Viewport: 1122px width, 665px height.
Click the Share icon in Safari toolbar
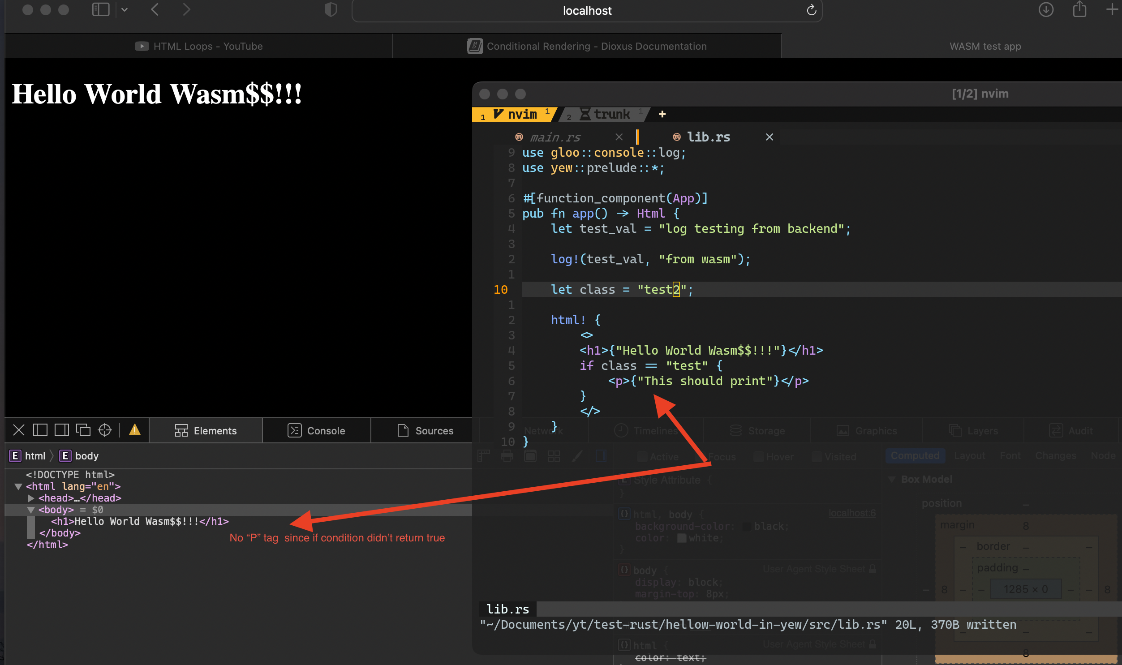1079,10
